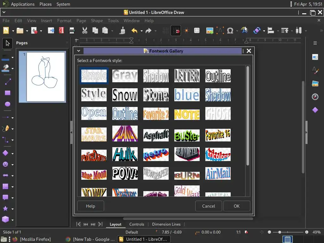
Task: Click the Insert Image icon
Action: tap(210, 31)
